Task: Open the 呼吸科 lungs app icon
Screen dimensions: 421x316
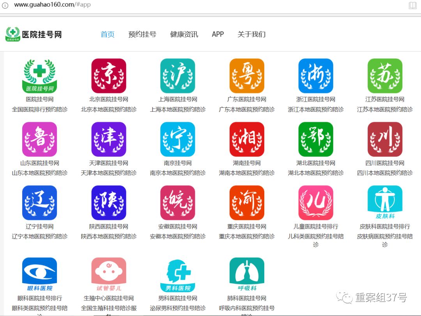Action: coord(247,275)
